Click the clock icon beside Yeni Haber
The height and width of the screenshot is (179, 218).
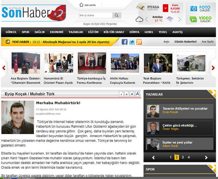(8, 42)
